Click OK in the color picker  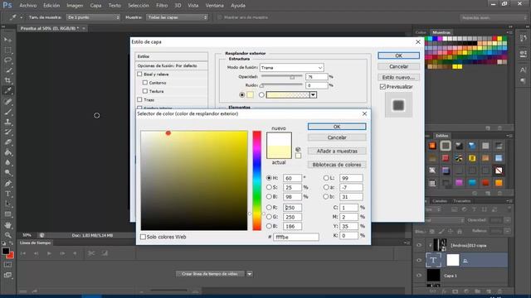click(337, 127)
